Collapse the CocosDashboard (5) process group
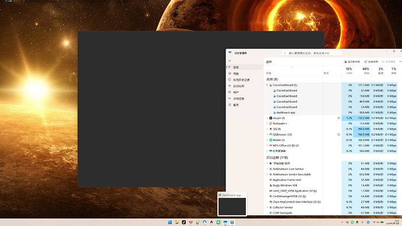 click(267, 85)
